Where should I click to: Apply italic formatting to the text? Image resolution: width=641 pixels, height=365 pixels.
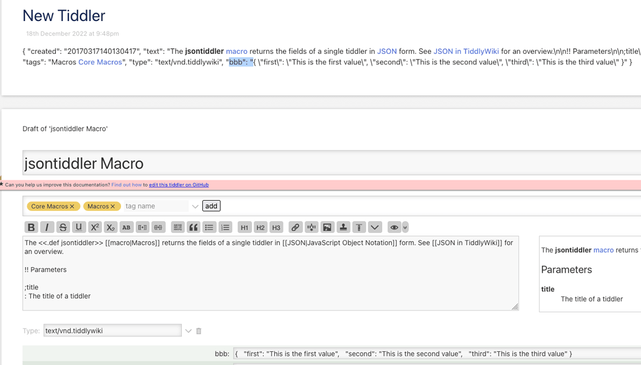click(47, 227)
